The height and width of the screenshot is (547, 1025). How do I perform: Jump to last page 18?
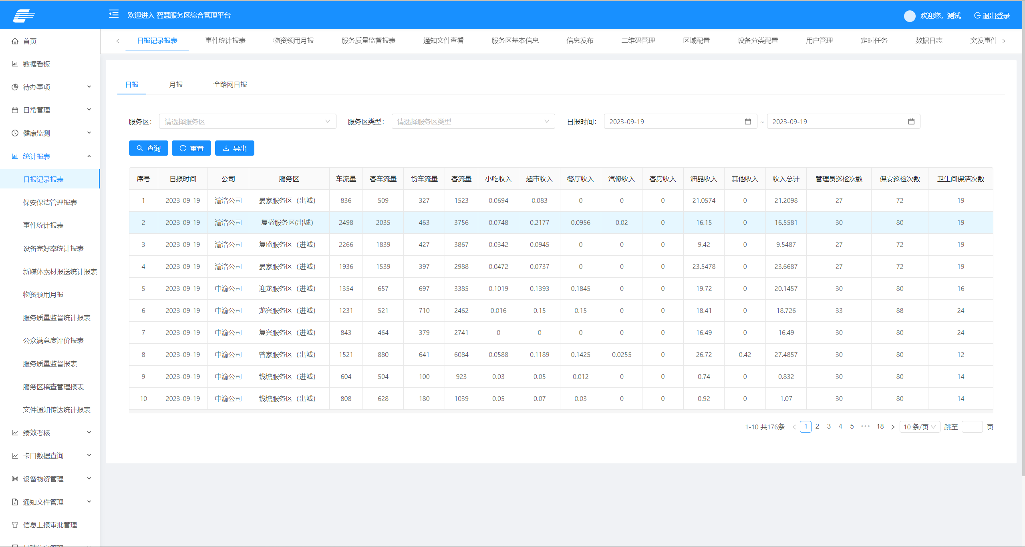pyautogui.click(x=880, y=427)
